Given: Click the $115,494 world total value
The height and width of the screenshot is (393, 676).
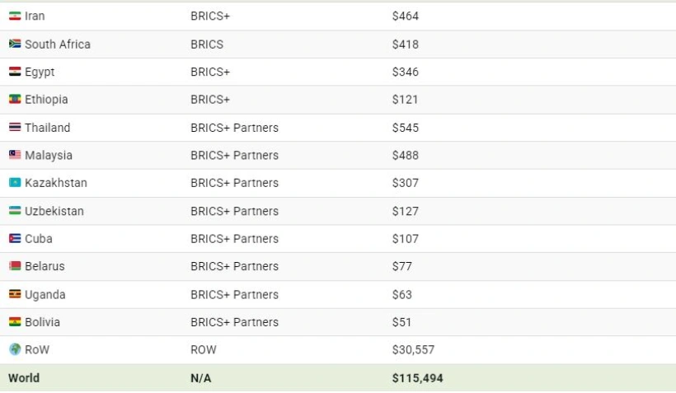Looking at the screenshot, I should pyautogui.click(x=417, y=378).
